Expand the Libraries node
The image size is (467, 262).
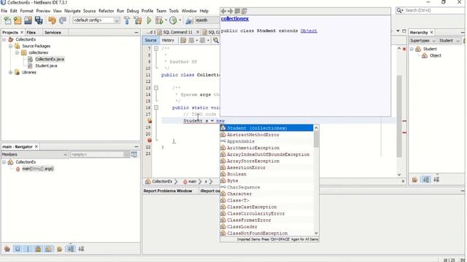(x=11, y=72)
